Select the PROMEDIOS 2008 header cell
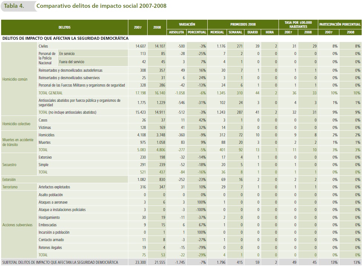 pyautogui.click(x=243, y=24)
